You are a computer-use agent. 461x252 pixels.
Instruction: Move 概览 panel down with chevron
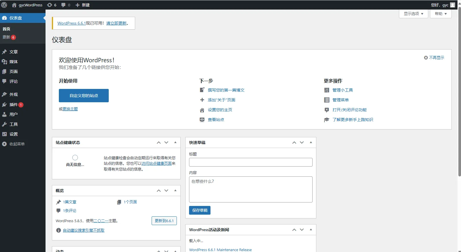click(166, 191)
